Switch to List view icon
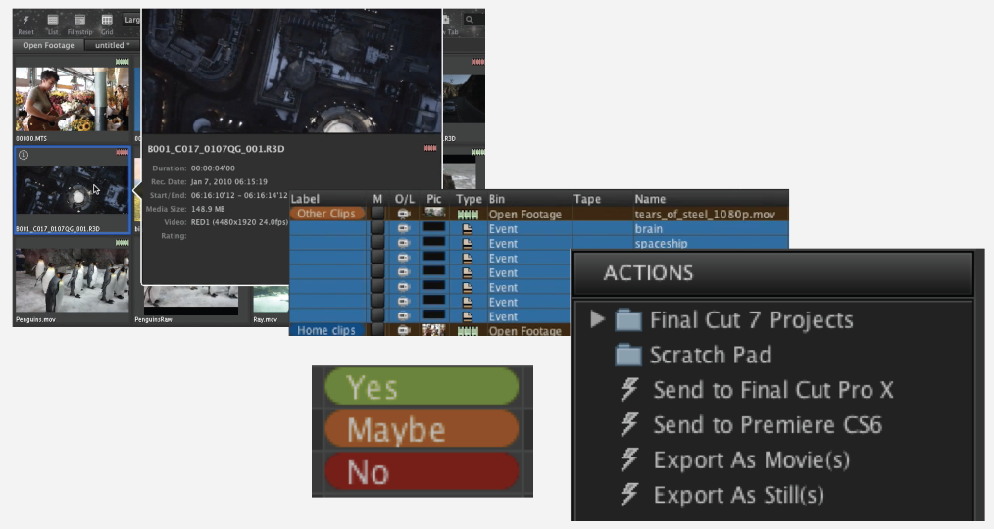 [x=53, y=20]
